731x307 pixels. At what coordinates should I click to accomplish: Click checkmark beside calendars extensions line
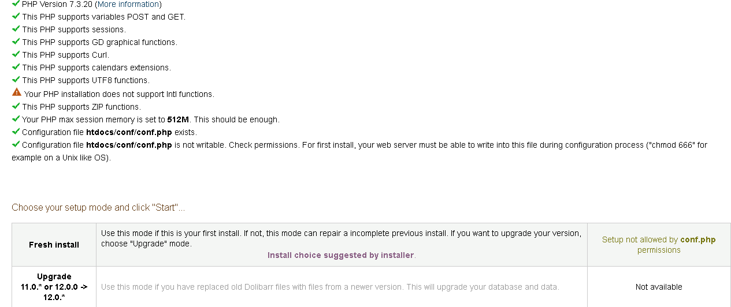coord(16,67)
